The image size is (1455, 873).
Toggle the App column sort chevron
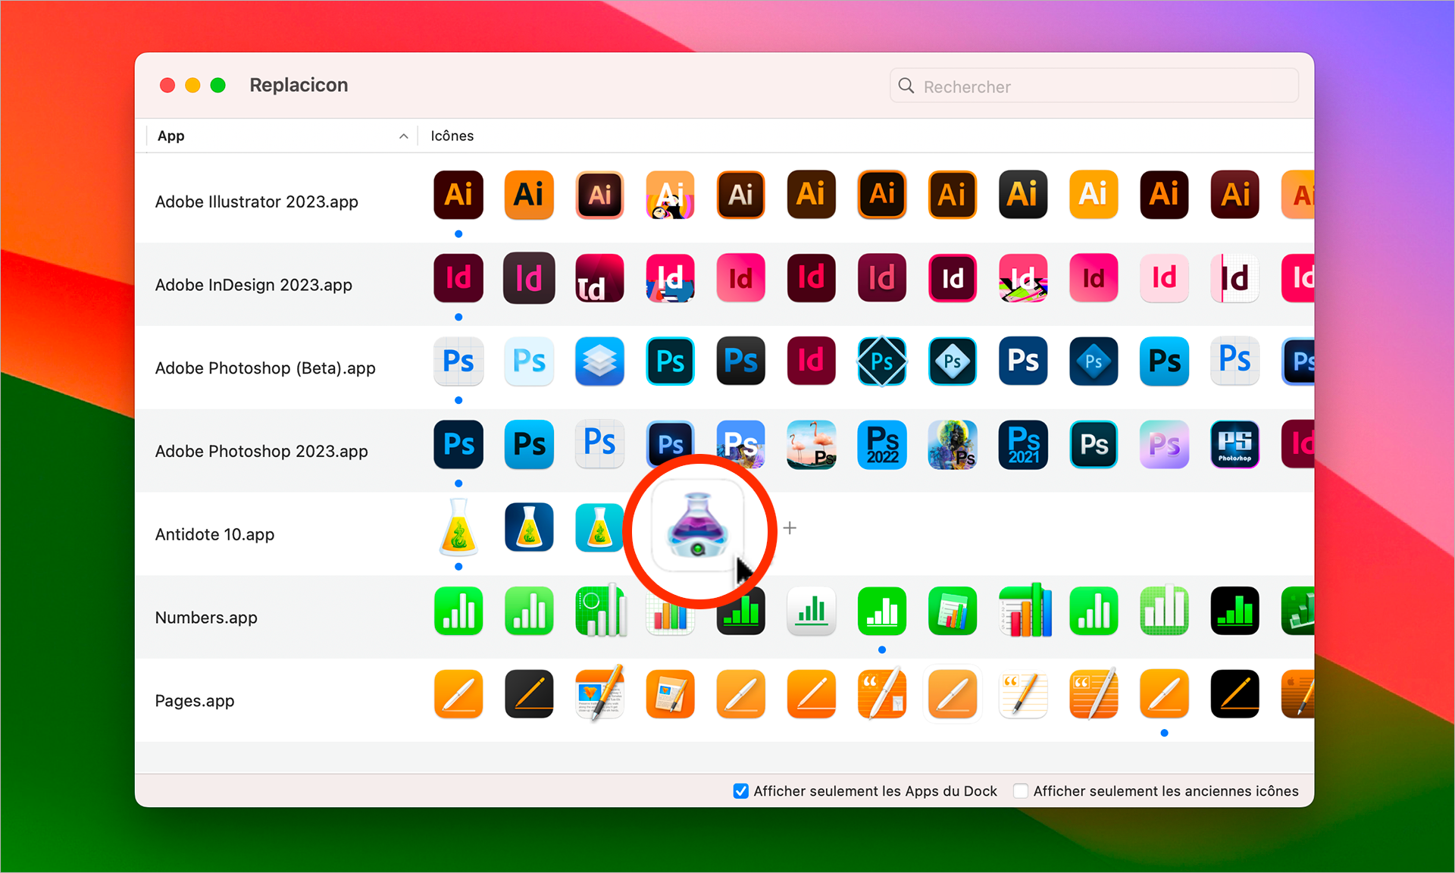[x=403, y=136]
